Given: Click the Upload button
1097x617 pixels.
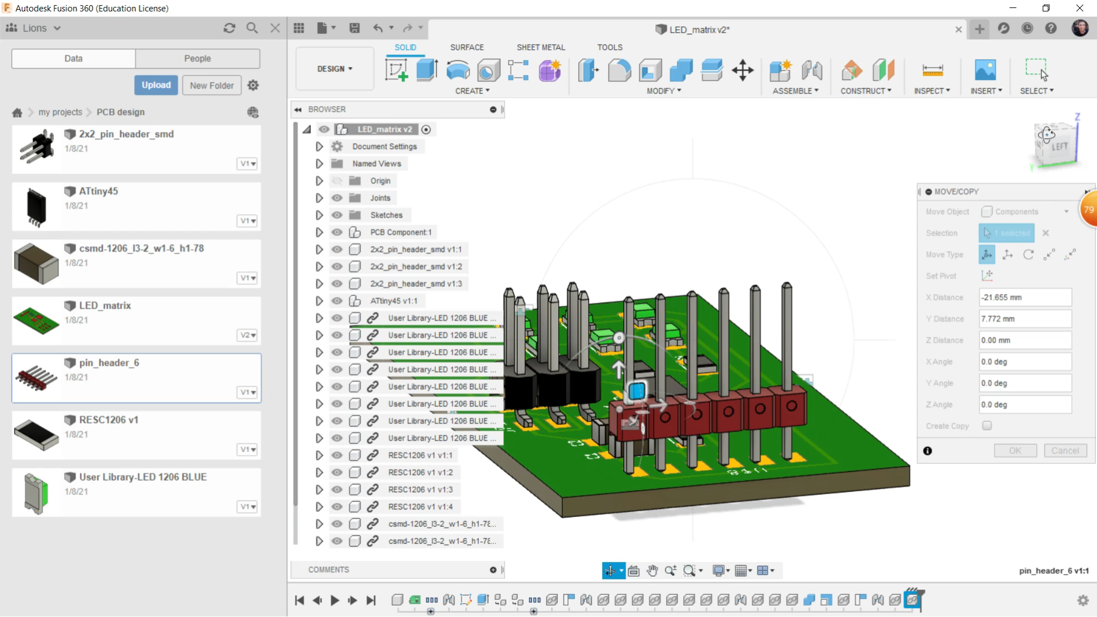Looking at the screenshot, I should pos(155,85).
